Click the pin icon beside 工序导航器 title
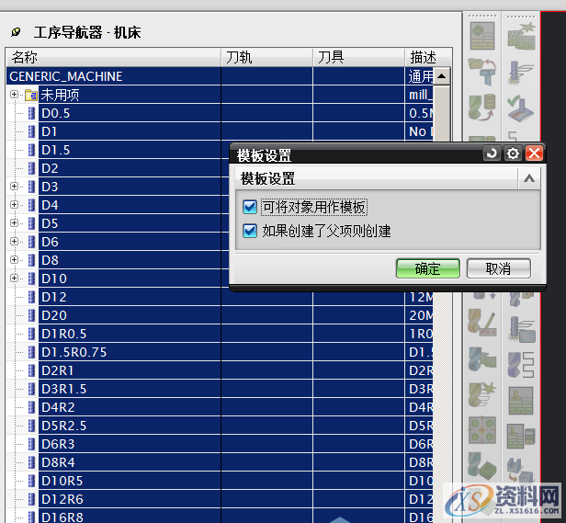The width and height of the screenshot is (566, 523). coord(16,32)
